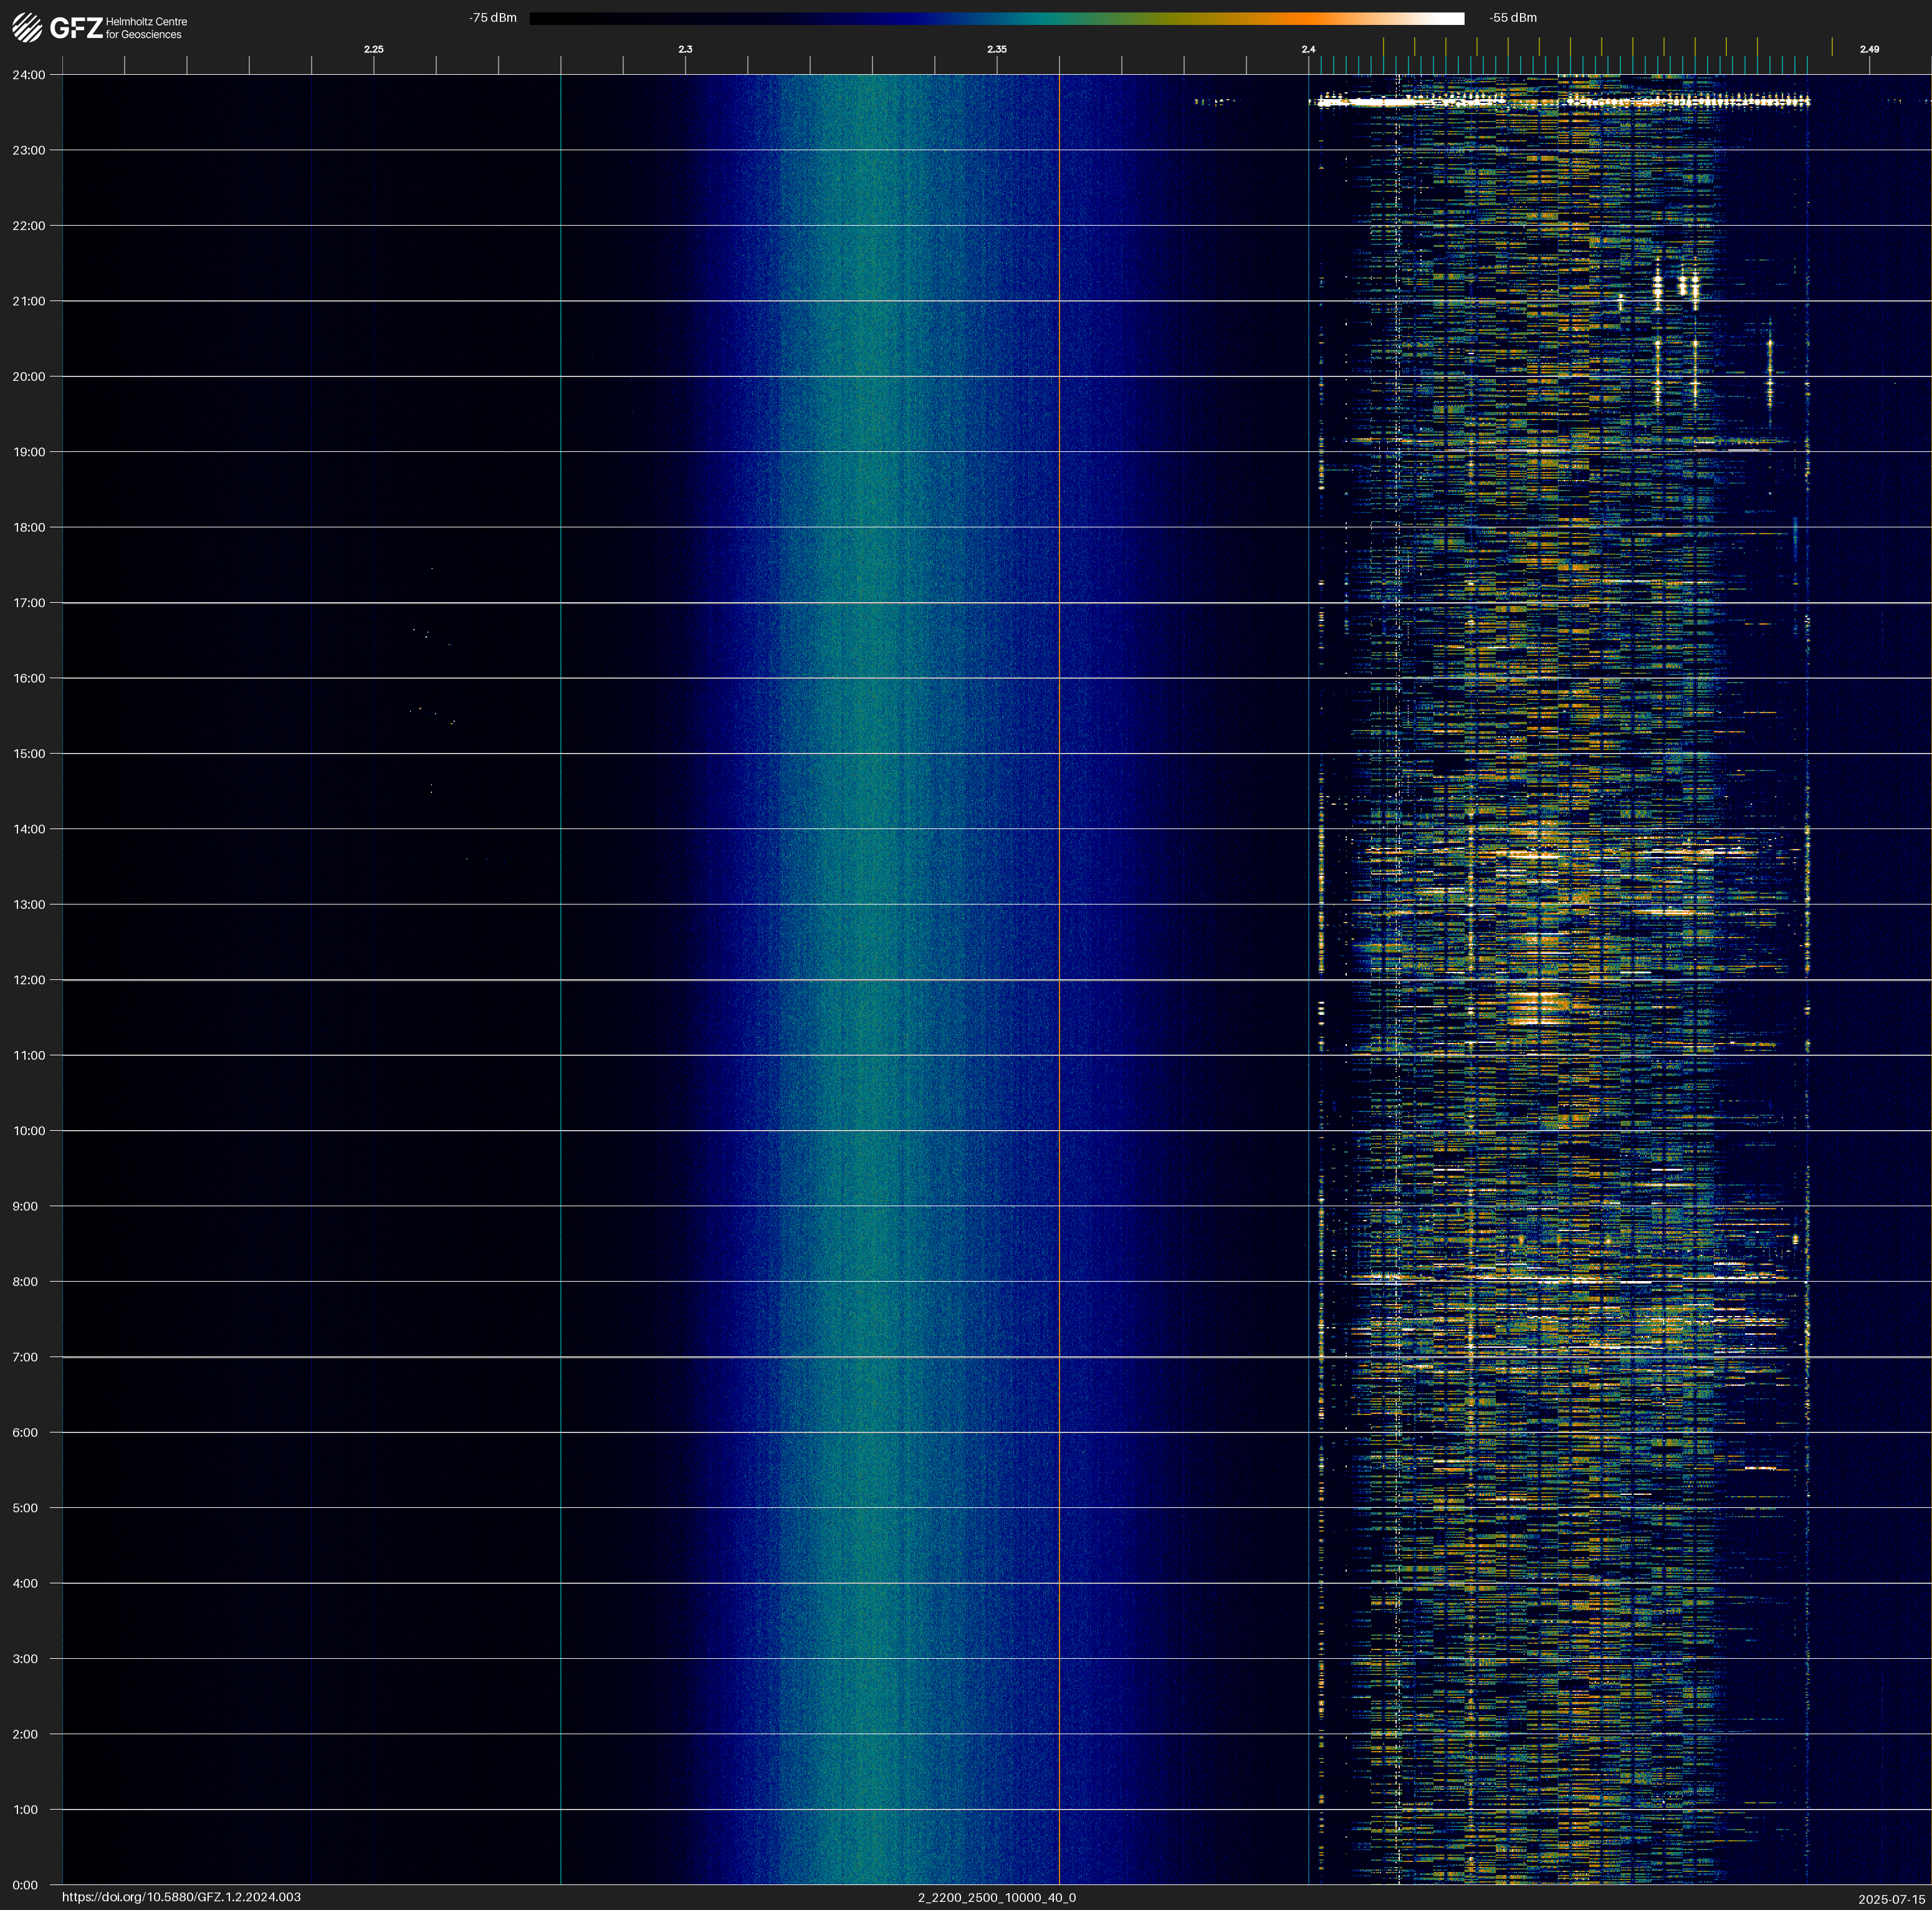Click the Helmholtz Centre for Geosciences text

tap(146, 28)
